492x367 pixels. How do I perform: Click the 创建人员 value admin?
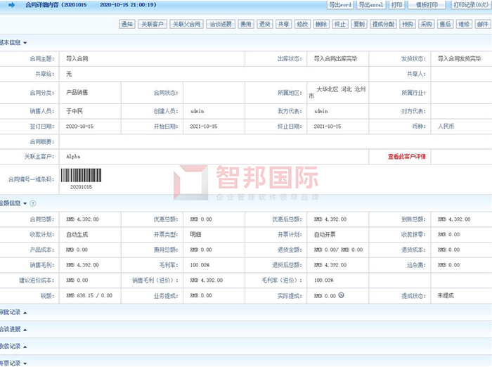pyautogui.click(x=197, y=111)
